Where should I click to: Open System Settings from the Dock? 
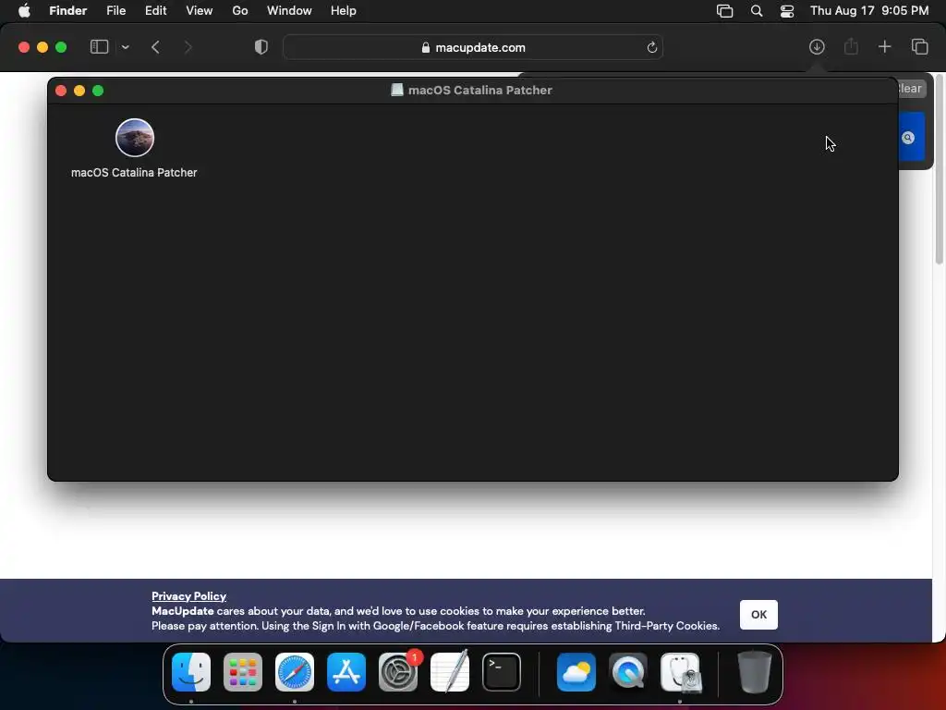click(x=398, y=672)
